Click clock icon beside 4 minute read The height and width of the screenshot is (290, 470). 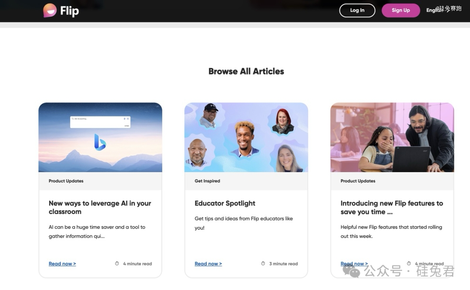click(x=117, y=263)
